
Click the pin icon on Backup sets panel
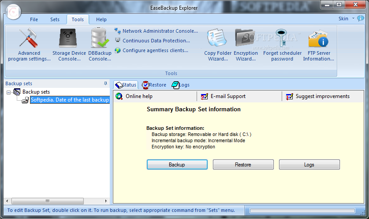pos(105,83)
